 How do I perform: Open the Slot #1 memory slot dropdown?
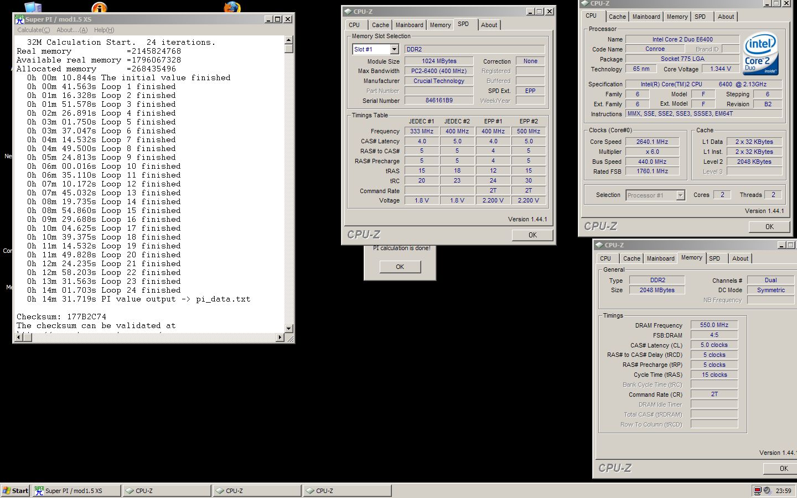coord(394,49)
